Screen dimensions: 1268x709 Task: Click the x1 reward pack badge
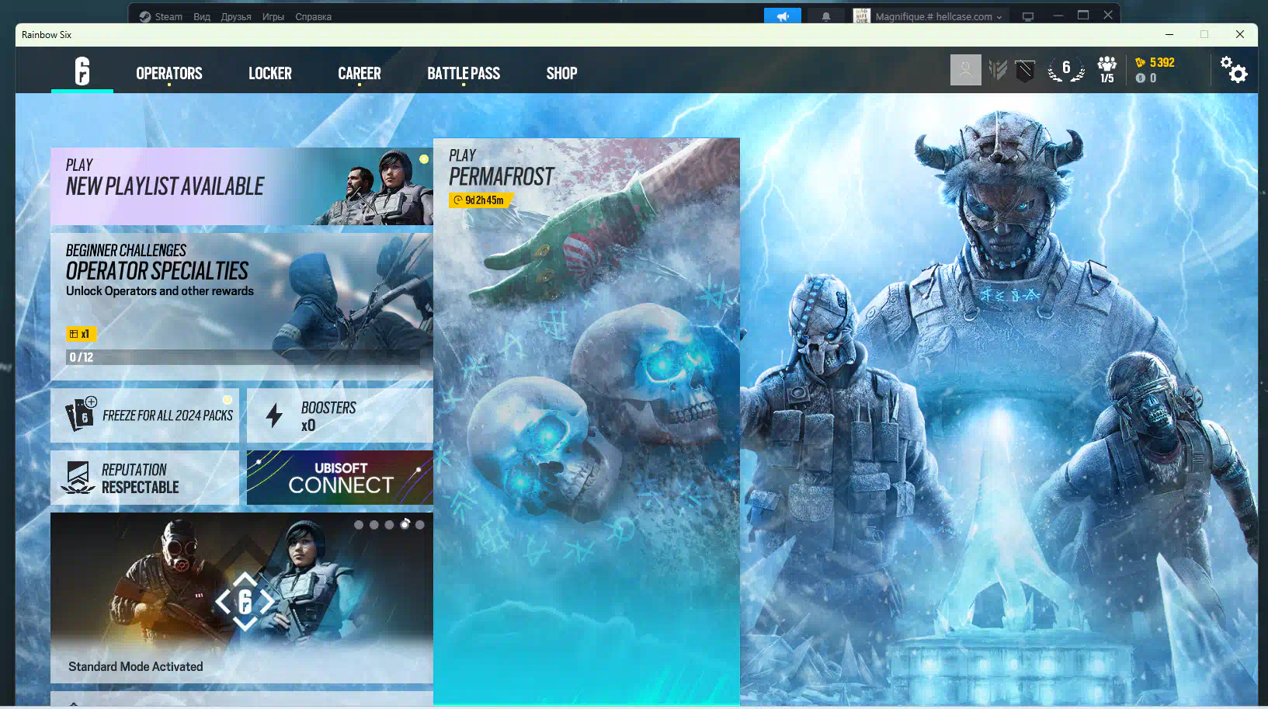tap(80, 334)
